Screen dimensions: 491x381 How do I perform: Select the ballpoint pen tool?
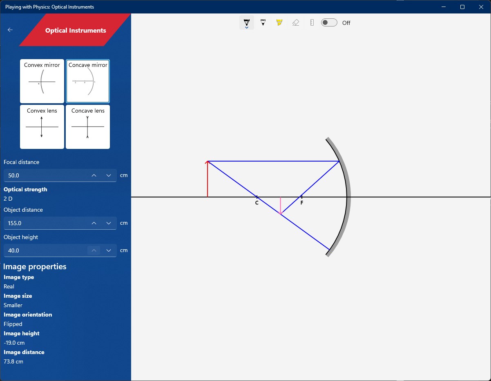click(247, 23)
